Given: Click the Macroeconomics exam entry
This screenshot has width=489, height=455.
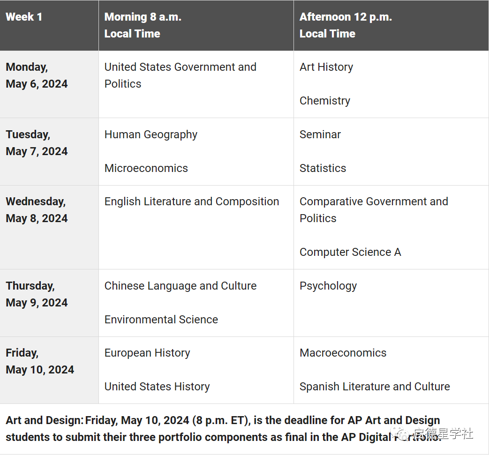Looking at the screenshot, I should (343, 353).
